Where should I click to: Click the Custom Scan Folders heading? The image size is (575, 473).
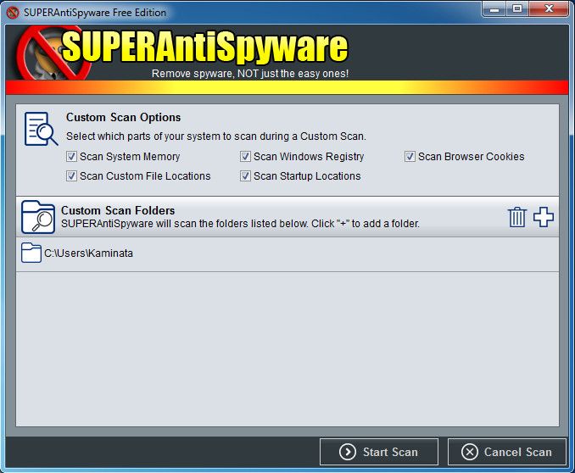(118, 210)
